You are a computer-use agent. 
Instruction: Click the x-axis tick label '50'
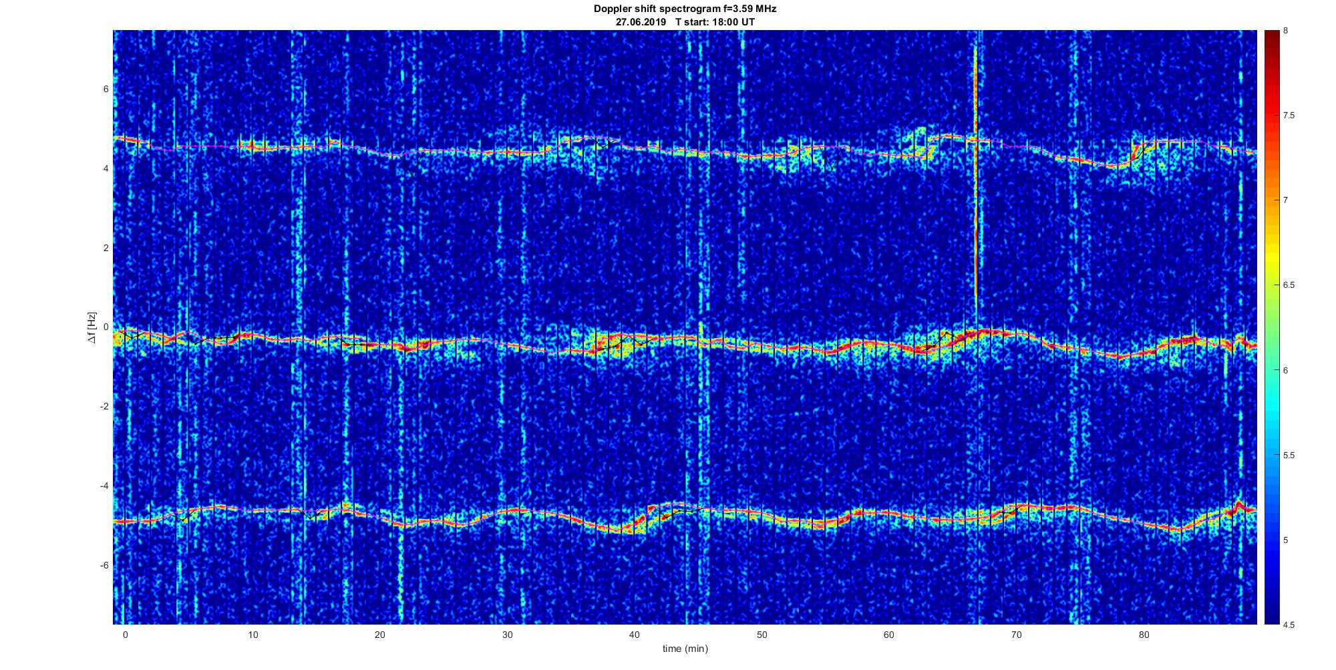(x=762, y=635)
